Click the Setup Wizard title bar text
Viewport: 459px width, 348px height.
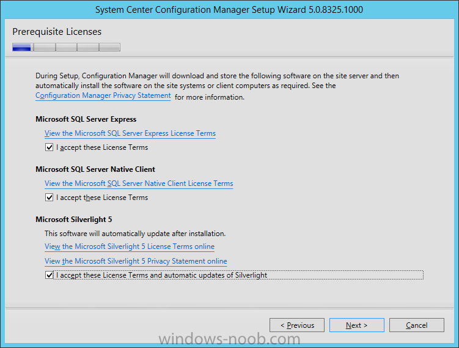[x=229, y=10]
